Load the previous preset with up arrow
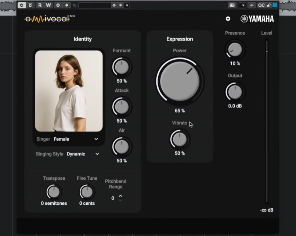 point(114,5)
